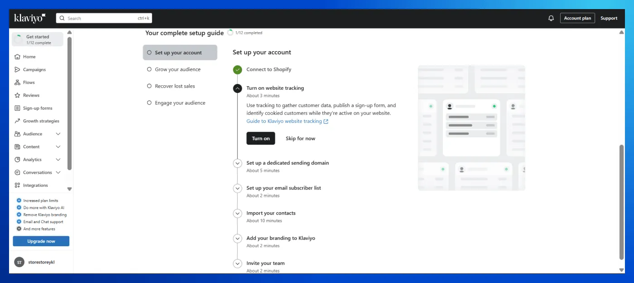
Task: Click the Campaigns paper plane icon
Action: (x=17, y=70)
